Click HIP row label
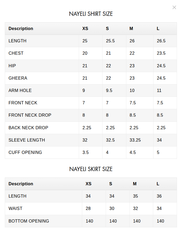181x229 pixels. coord(12,66)
